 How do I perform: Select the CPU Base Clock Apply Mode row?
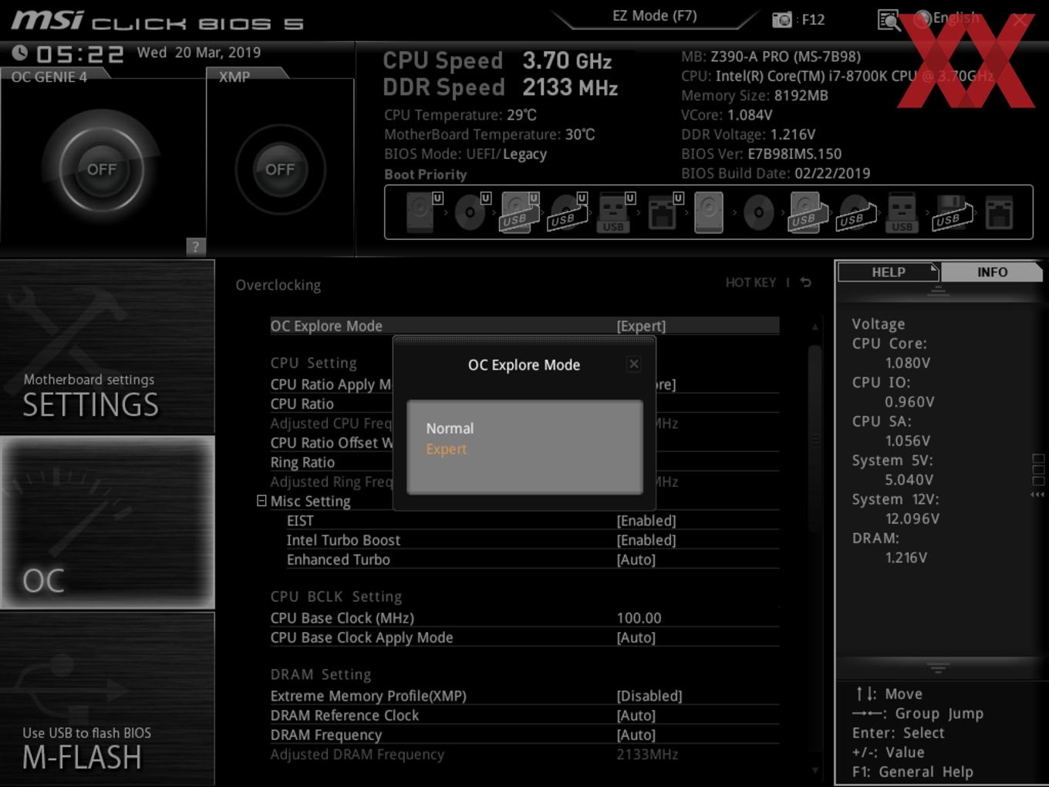tap(524, 637)
